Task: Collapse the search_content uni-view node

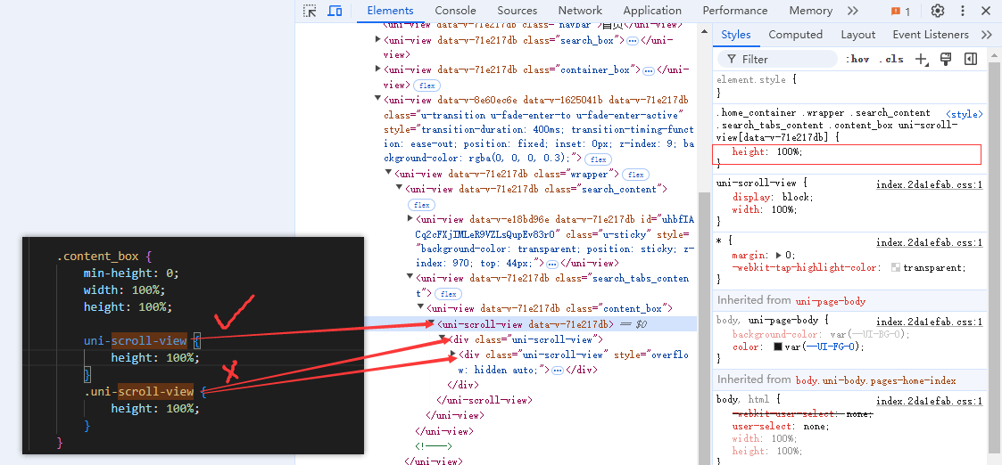Action: point(399,189)
